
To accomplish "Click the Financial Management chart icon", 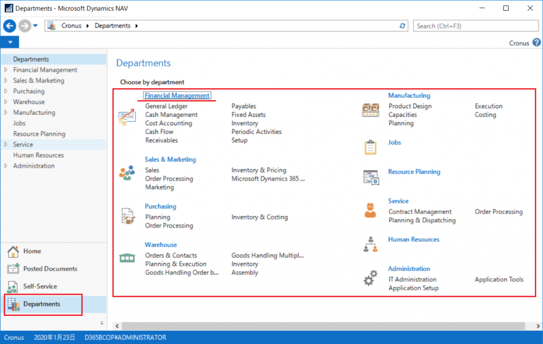I will [x=127, y=117].
